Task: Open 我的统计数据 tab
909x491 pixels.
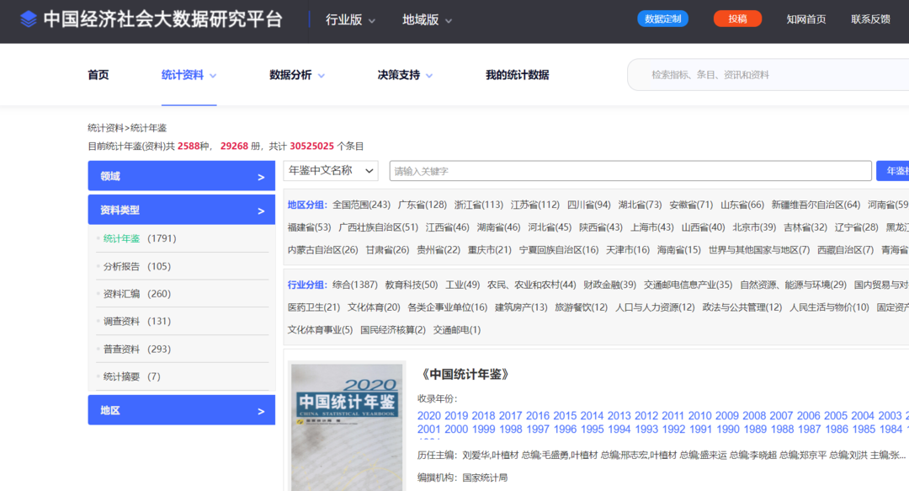Action: tap(517, 75)
